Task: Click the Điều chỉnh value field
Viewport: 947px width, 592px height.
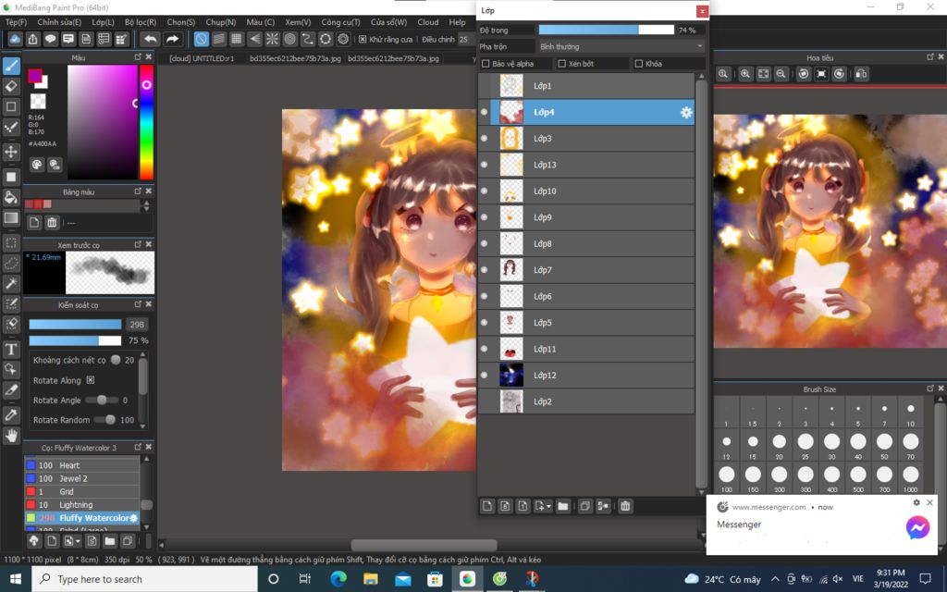Action: click(x=466, y=39)
